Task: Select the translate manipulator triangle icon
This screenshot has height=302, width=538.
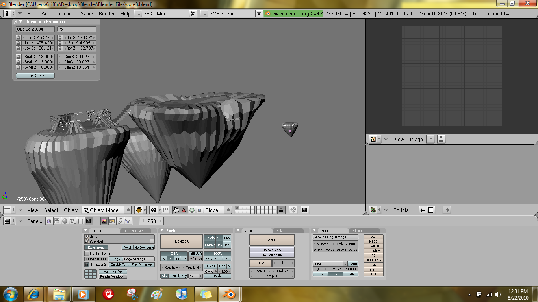Action: pos(184,210)
